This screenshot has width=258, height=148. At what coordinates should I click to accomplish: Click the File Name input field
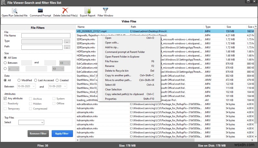coord(46,36)
